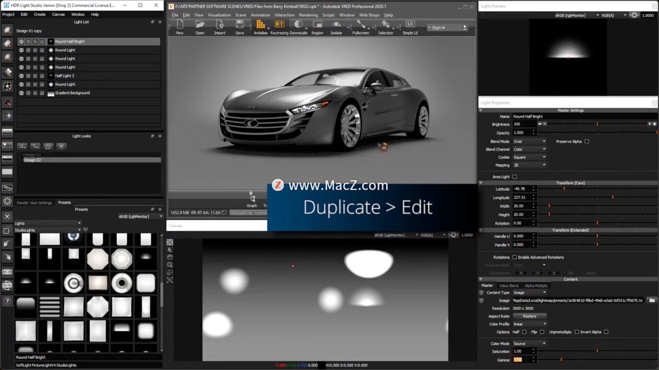Click the Region render icon

click(x=317, y=24)
